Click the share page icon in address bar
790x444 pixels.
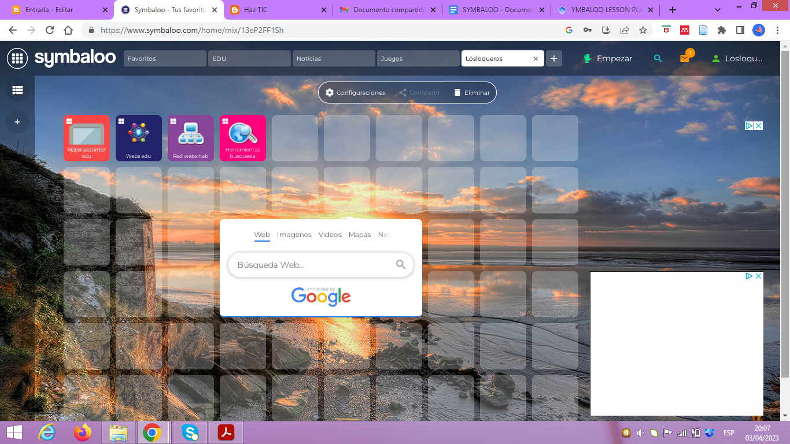click(x=625, y=30)
